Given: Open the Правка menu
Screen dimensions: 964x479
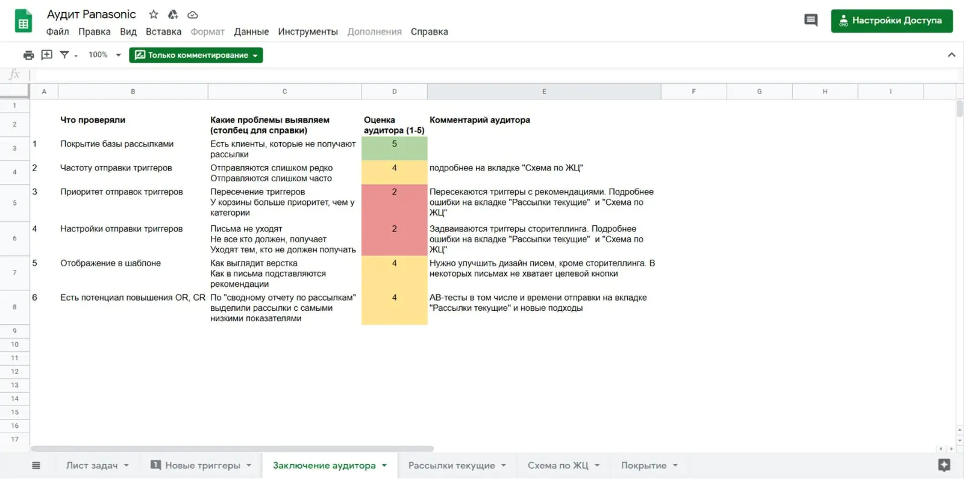Looking at the screenshot, I should tap(95, 32).
